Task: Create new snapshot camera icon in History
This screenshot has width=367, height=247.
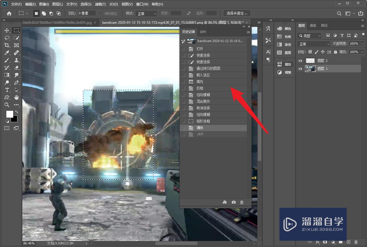Action: click(x=234, y=202)
